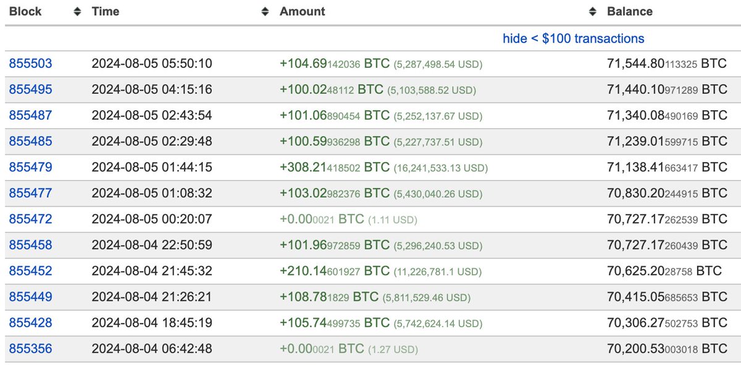This screenshot has height=365, width=741.
Task: Select balance 70,727.17260439 BTC
Action: point(668,245)
